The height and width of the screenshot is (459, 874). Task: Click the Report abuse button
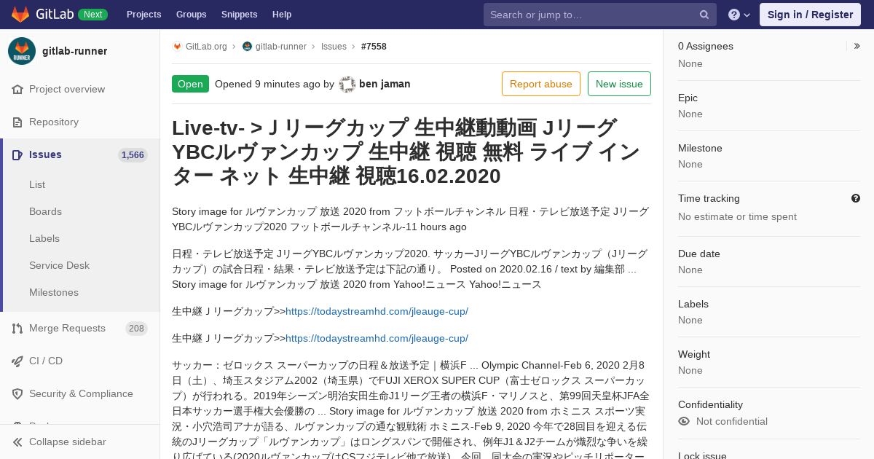(x=541, y=84)
